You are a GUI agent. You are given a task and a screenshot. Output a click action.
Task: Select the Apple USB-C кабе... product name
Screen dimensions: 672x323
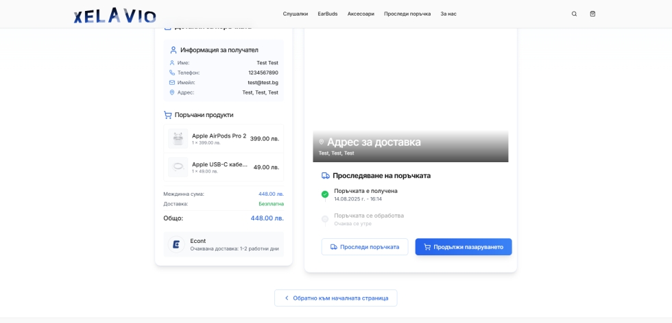(x=220, y=165)
